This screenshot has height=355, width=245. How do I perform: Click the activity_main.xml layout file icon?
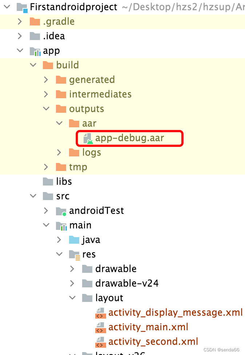100,327
